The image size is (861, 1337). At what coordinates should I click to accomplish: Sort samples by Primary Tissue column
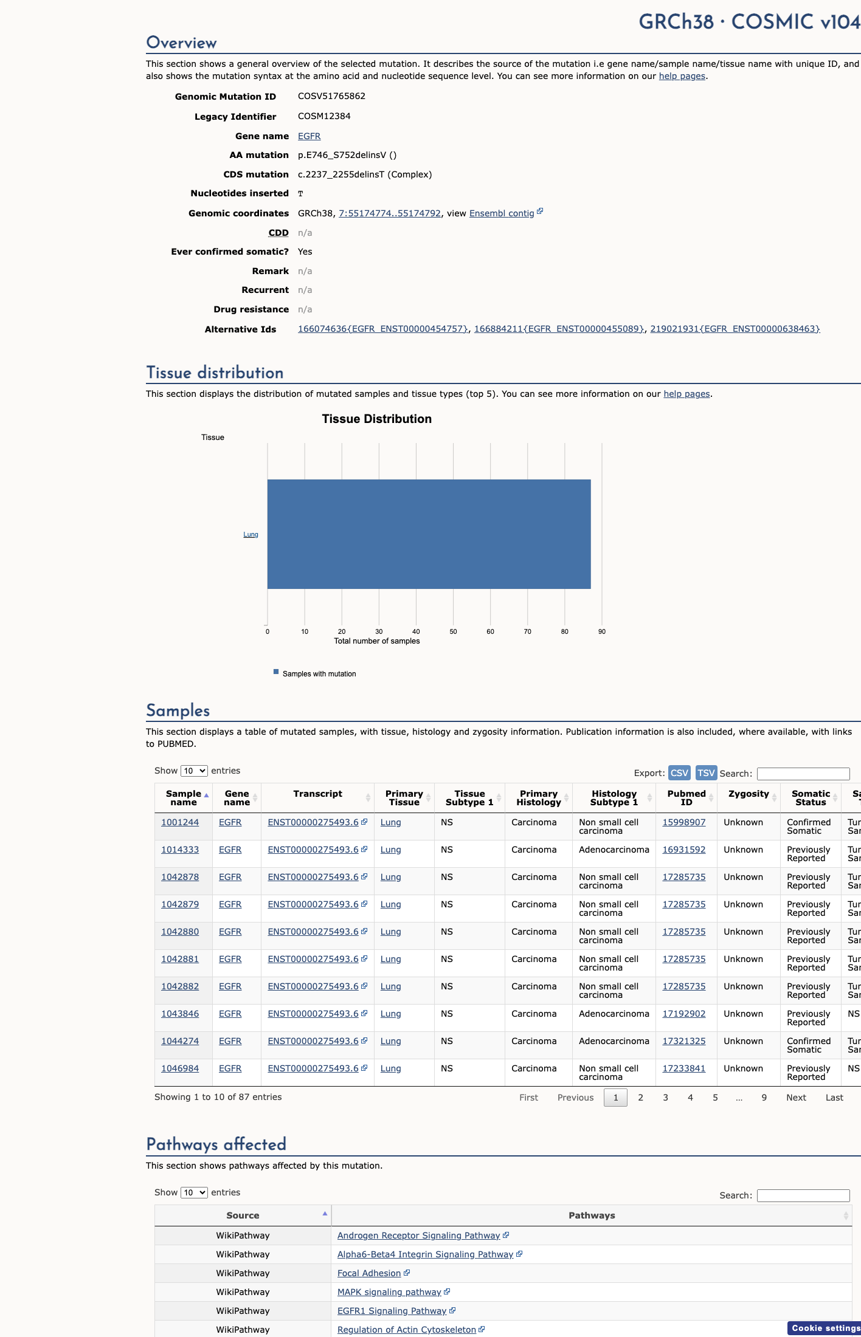coord(404,798)
